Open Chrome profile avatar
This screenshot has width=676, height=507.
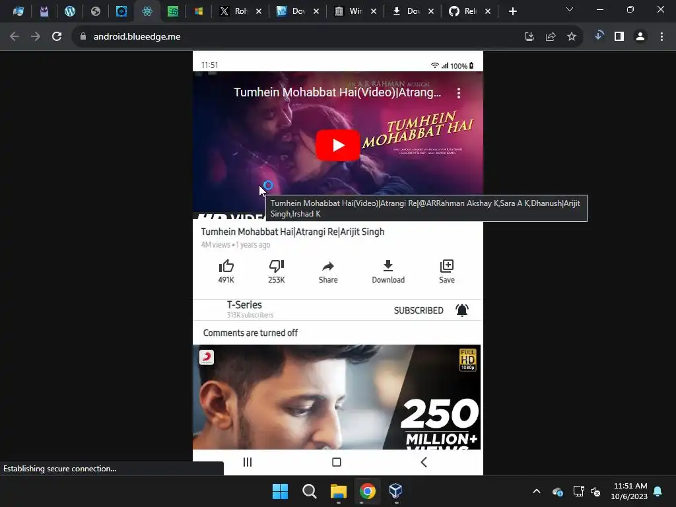640,37
